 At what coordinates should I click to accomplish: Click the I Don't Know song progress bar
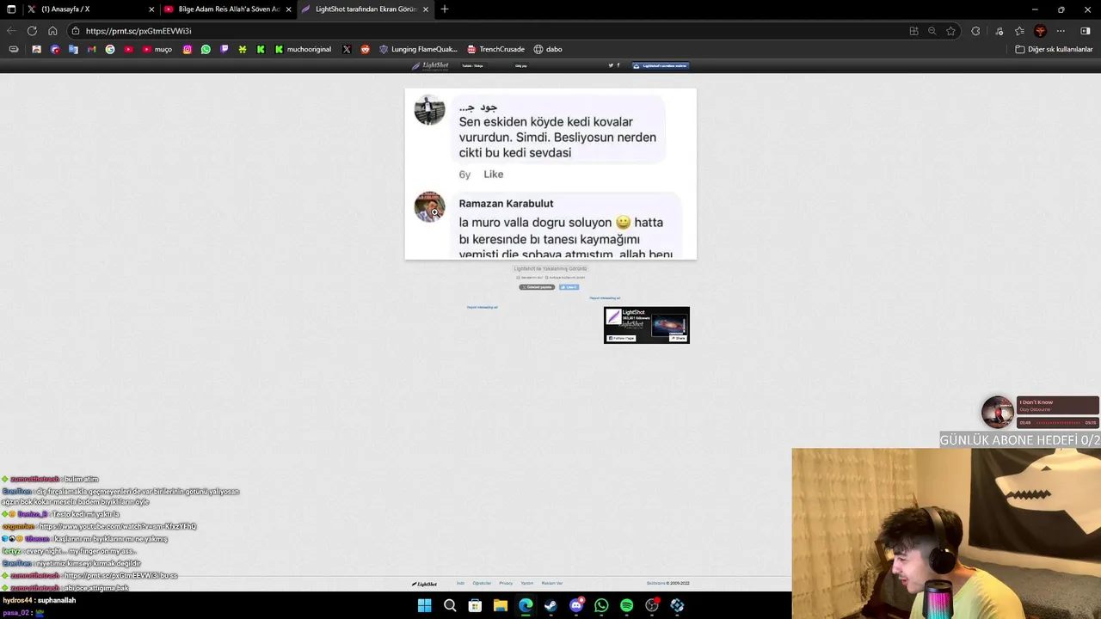coord(1058,423)
